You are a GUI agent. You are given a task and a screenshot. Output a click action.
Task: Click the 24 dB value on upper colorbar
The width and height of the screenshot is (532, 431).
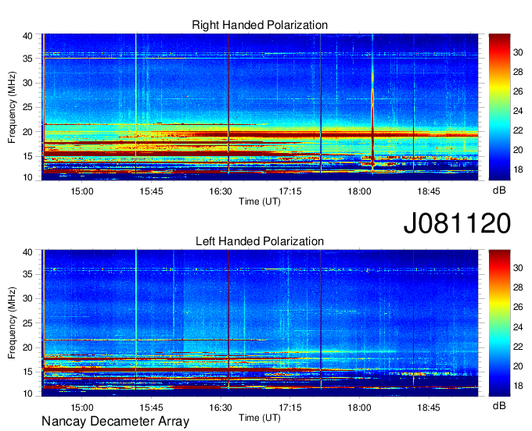tap(518, 111)
